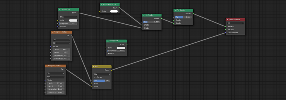
Task: Collapse the Diffuse BSDF node
Action: (108, 41)
